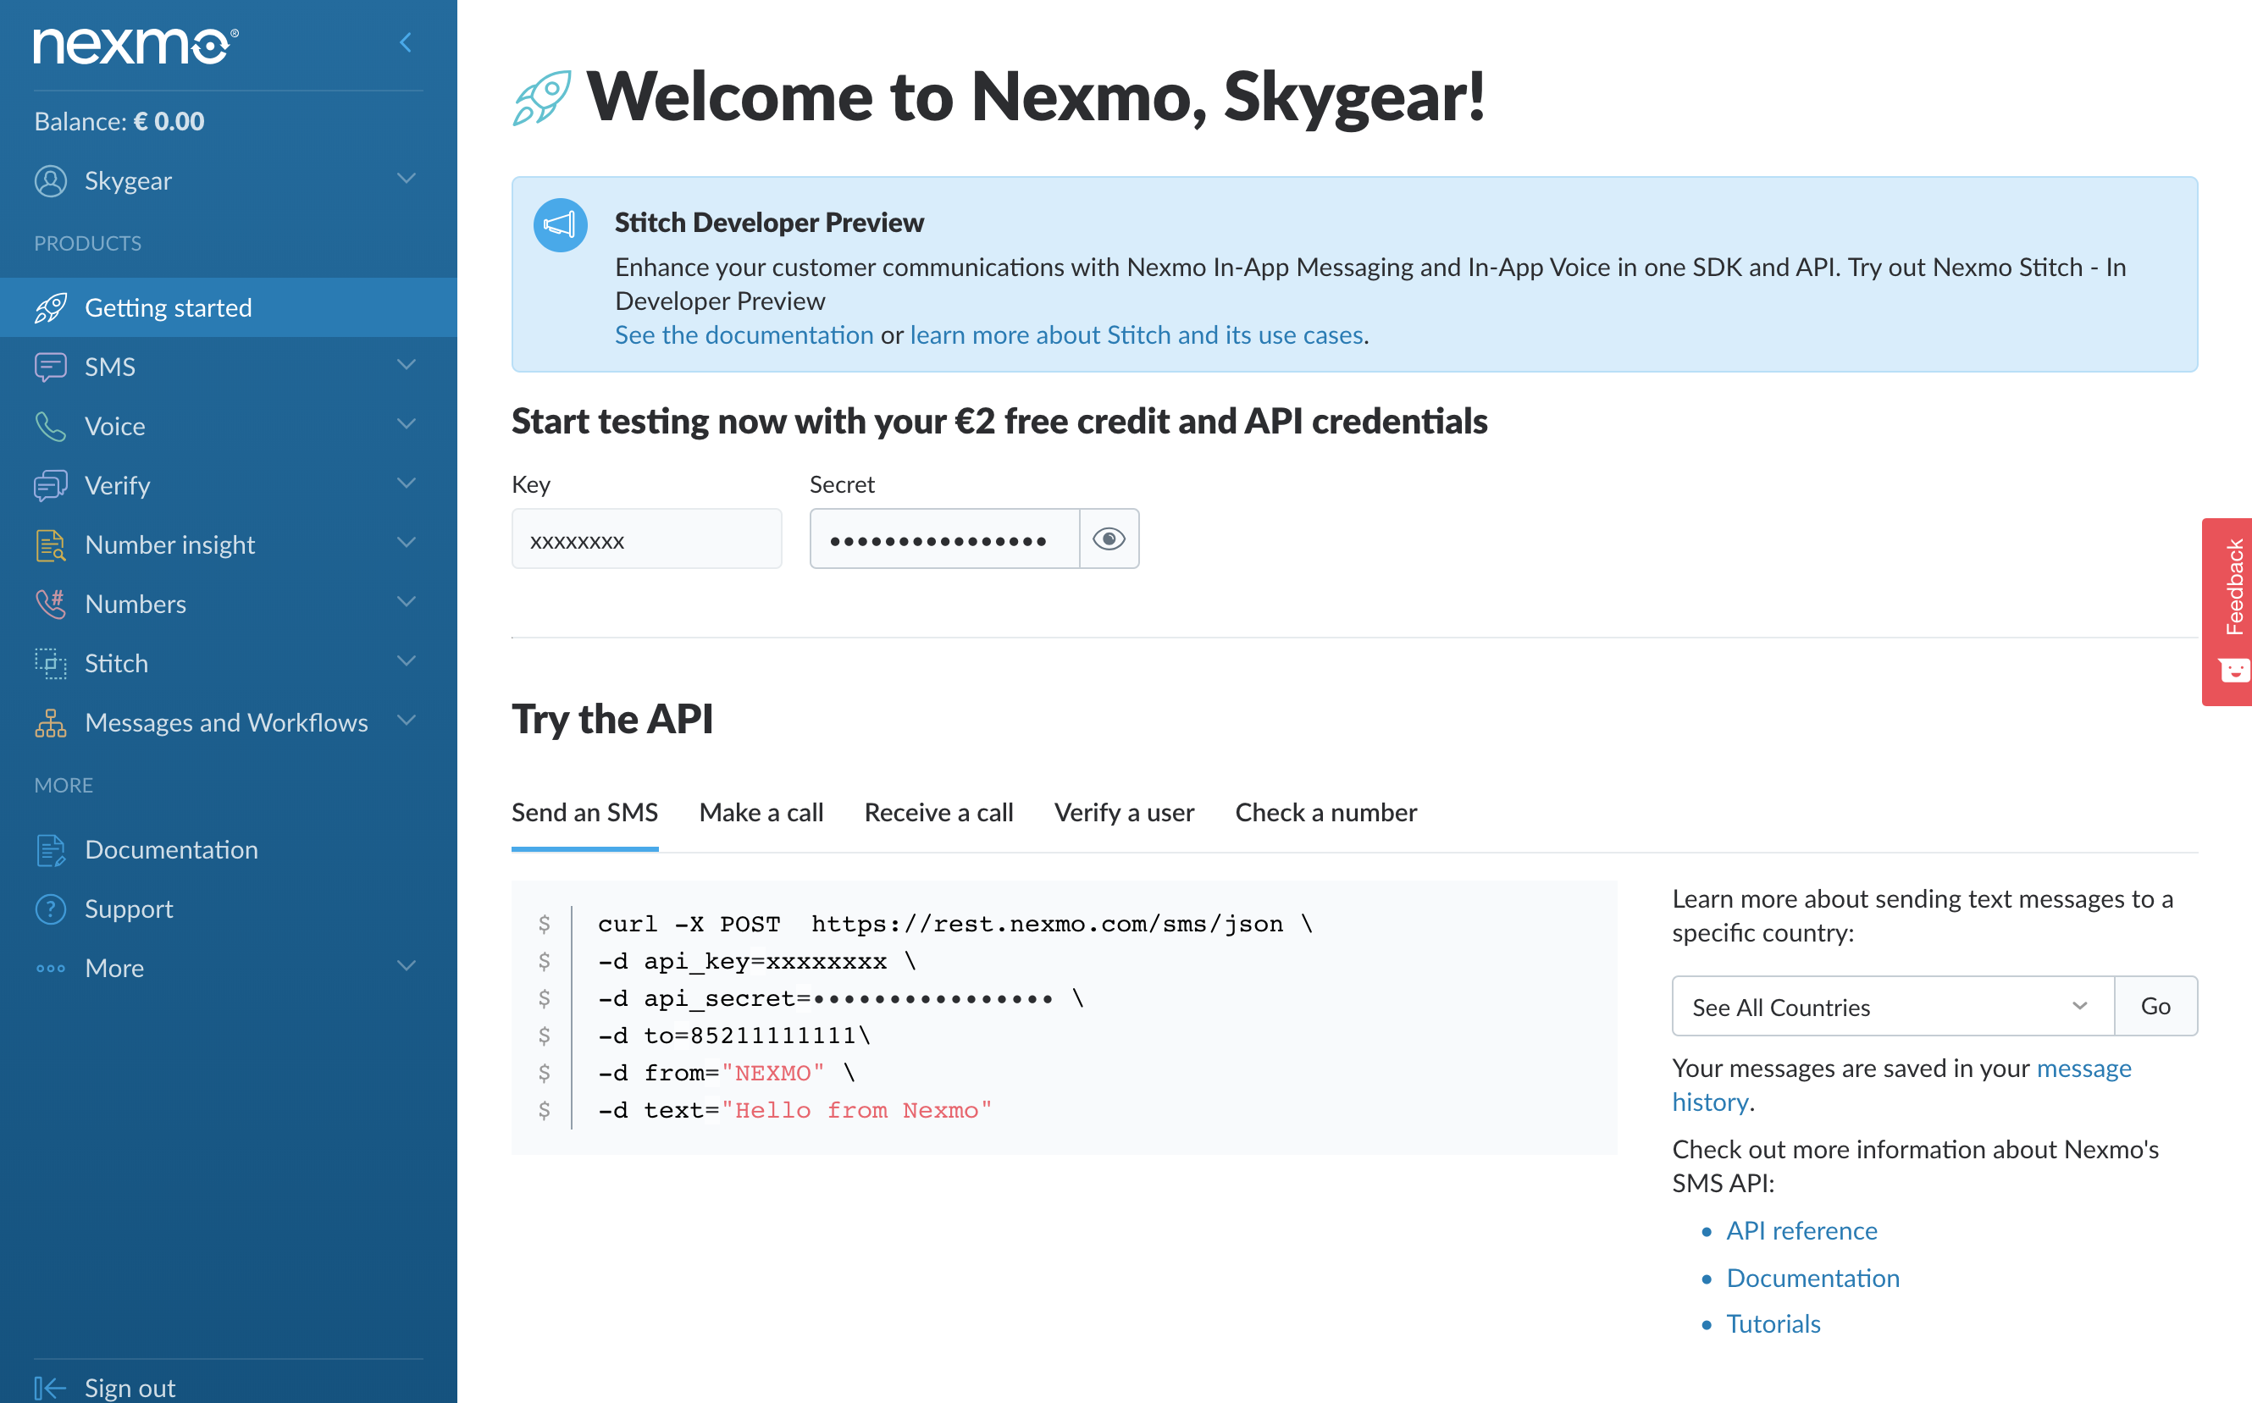Click the Sign out label

point(130,1388)
